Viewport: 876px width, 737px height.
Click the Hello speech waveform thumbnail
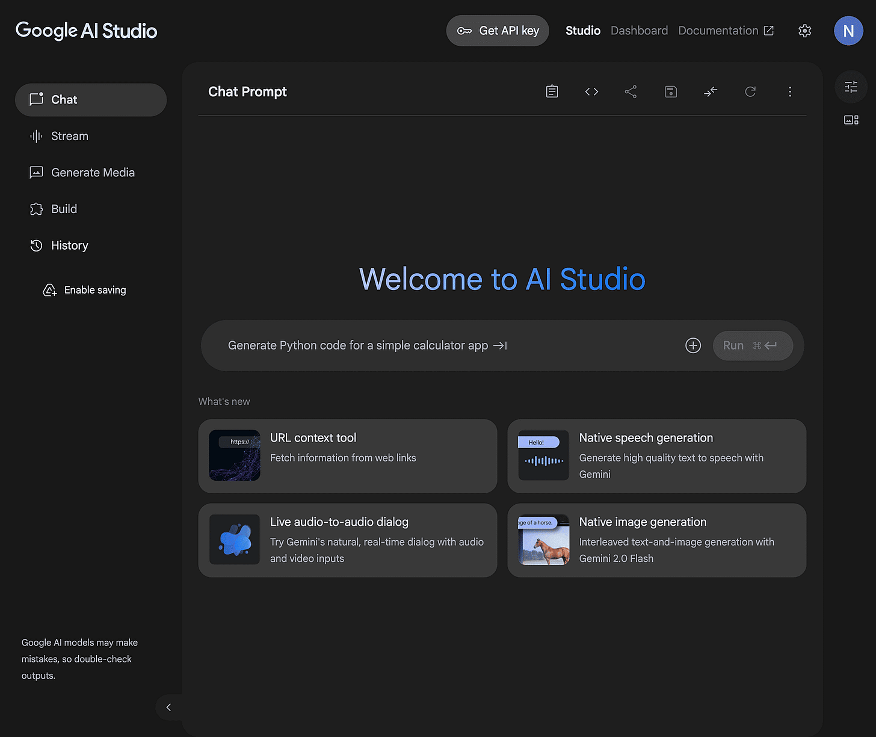click(544, 455)
